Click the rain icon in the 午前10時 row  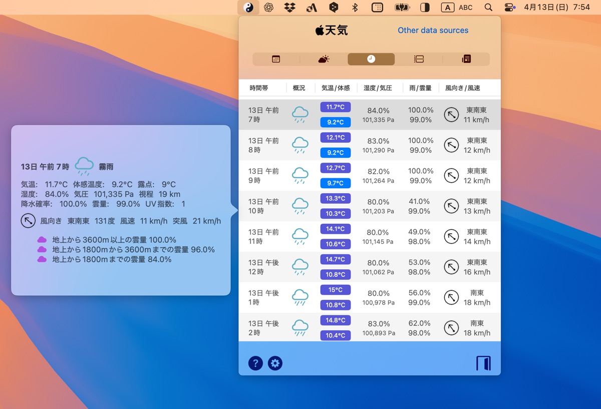300,206
